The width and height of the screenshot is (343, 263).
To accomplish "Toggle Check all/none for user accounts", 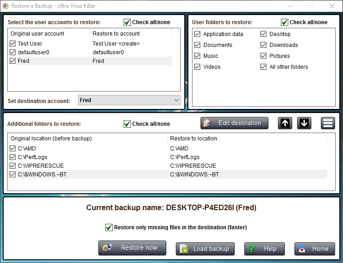I will click(127, 22).
